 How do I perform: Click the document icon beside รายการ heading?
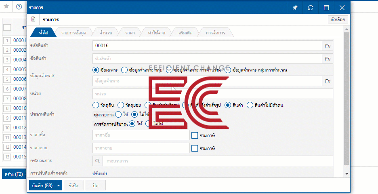[34, 19]
